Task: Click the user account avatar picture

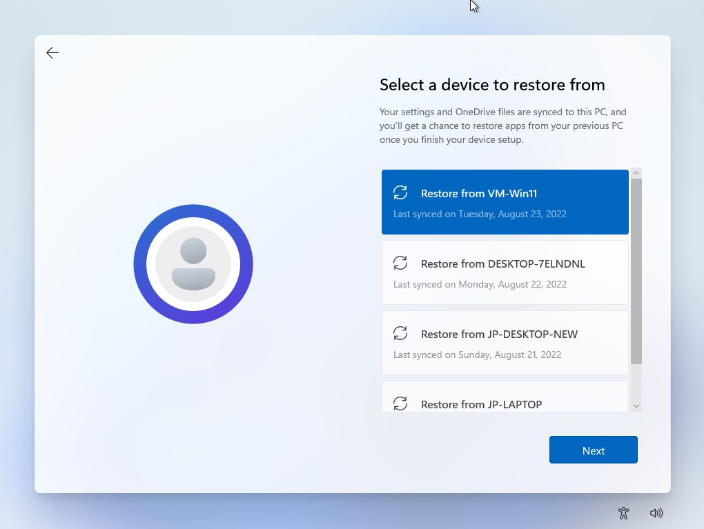Action: point(193,264)
